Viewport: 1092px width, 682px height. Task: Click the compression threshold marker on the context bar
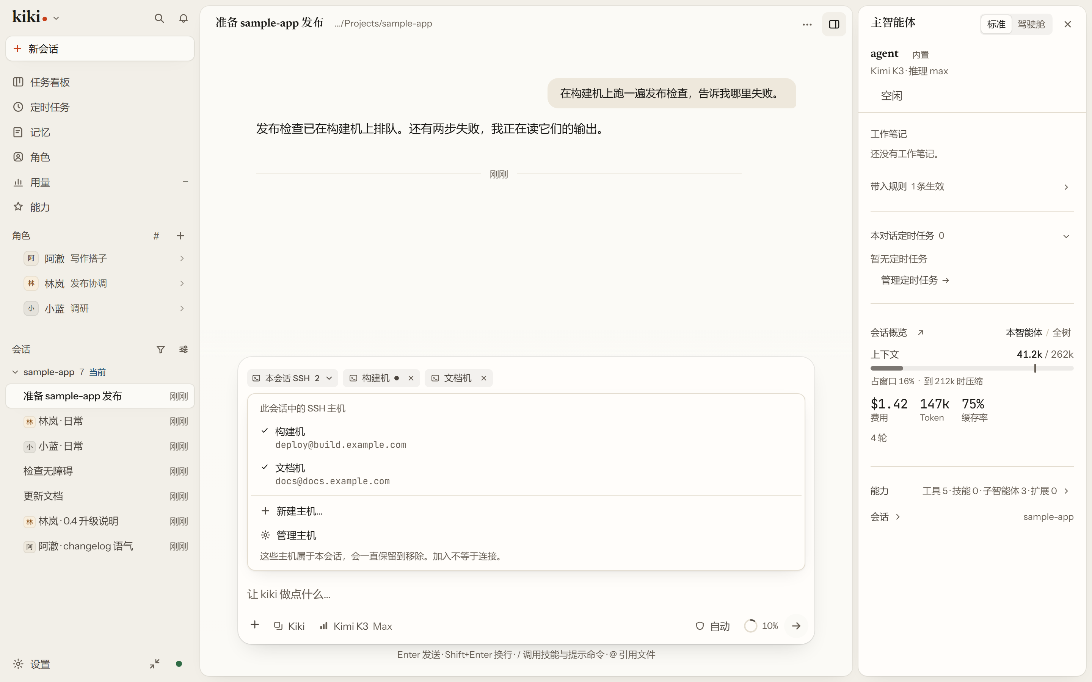point(1035,369)
